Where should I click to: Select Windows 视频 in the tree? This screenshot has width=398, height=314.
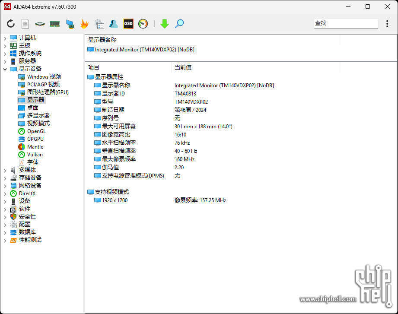tap(40, 76)
